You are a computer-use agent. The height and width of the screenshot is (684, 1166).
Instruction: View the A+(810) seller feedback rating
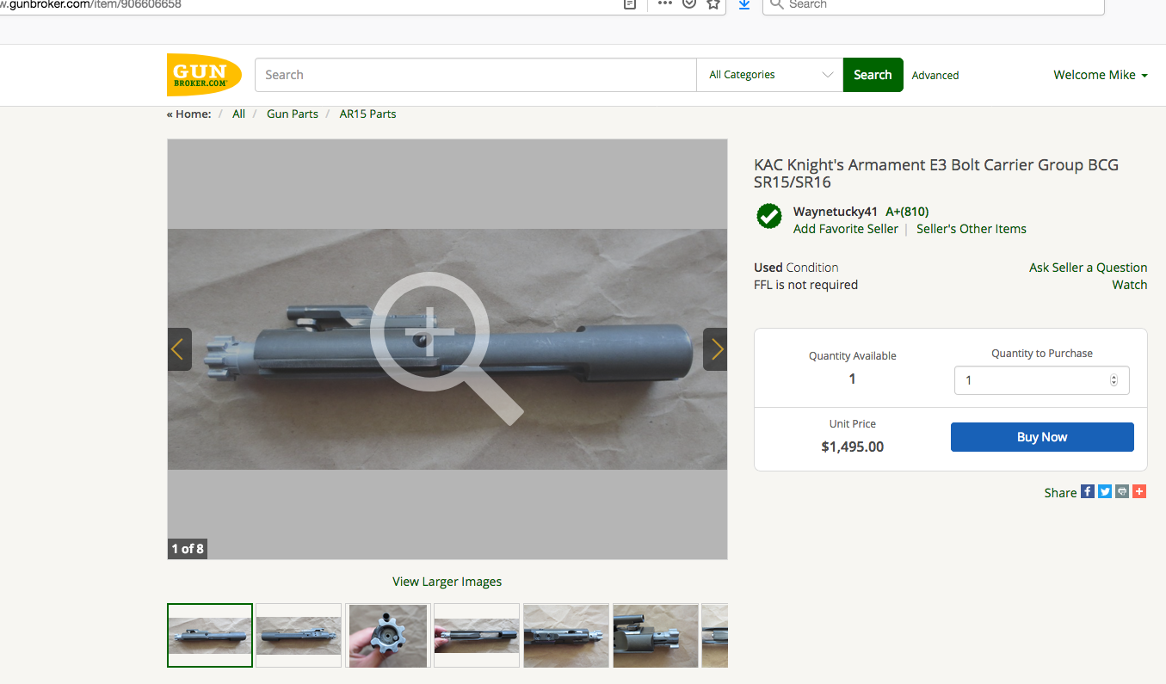pyautogui.click(x=907, y=212)
